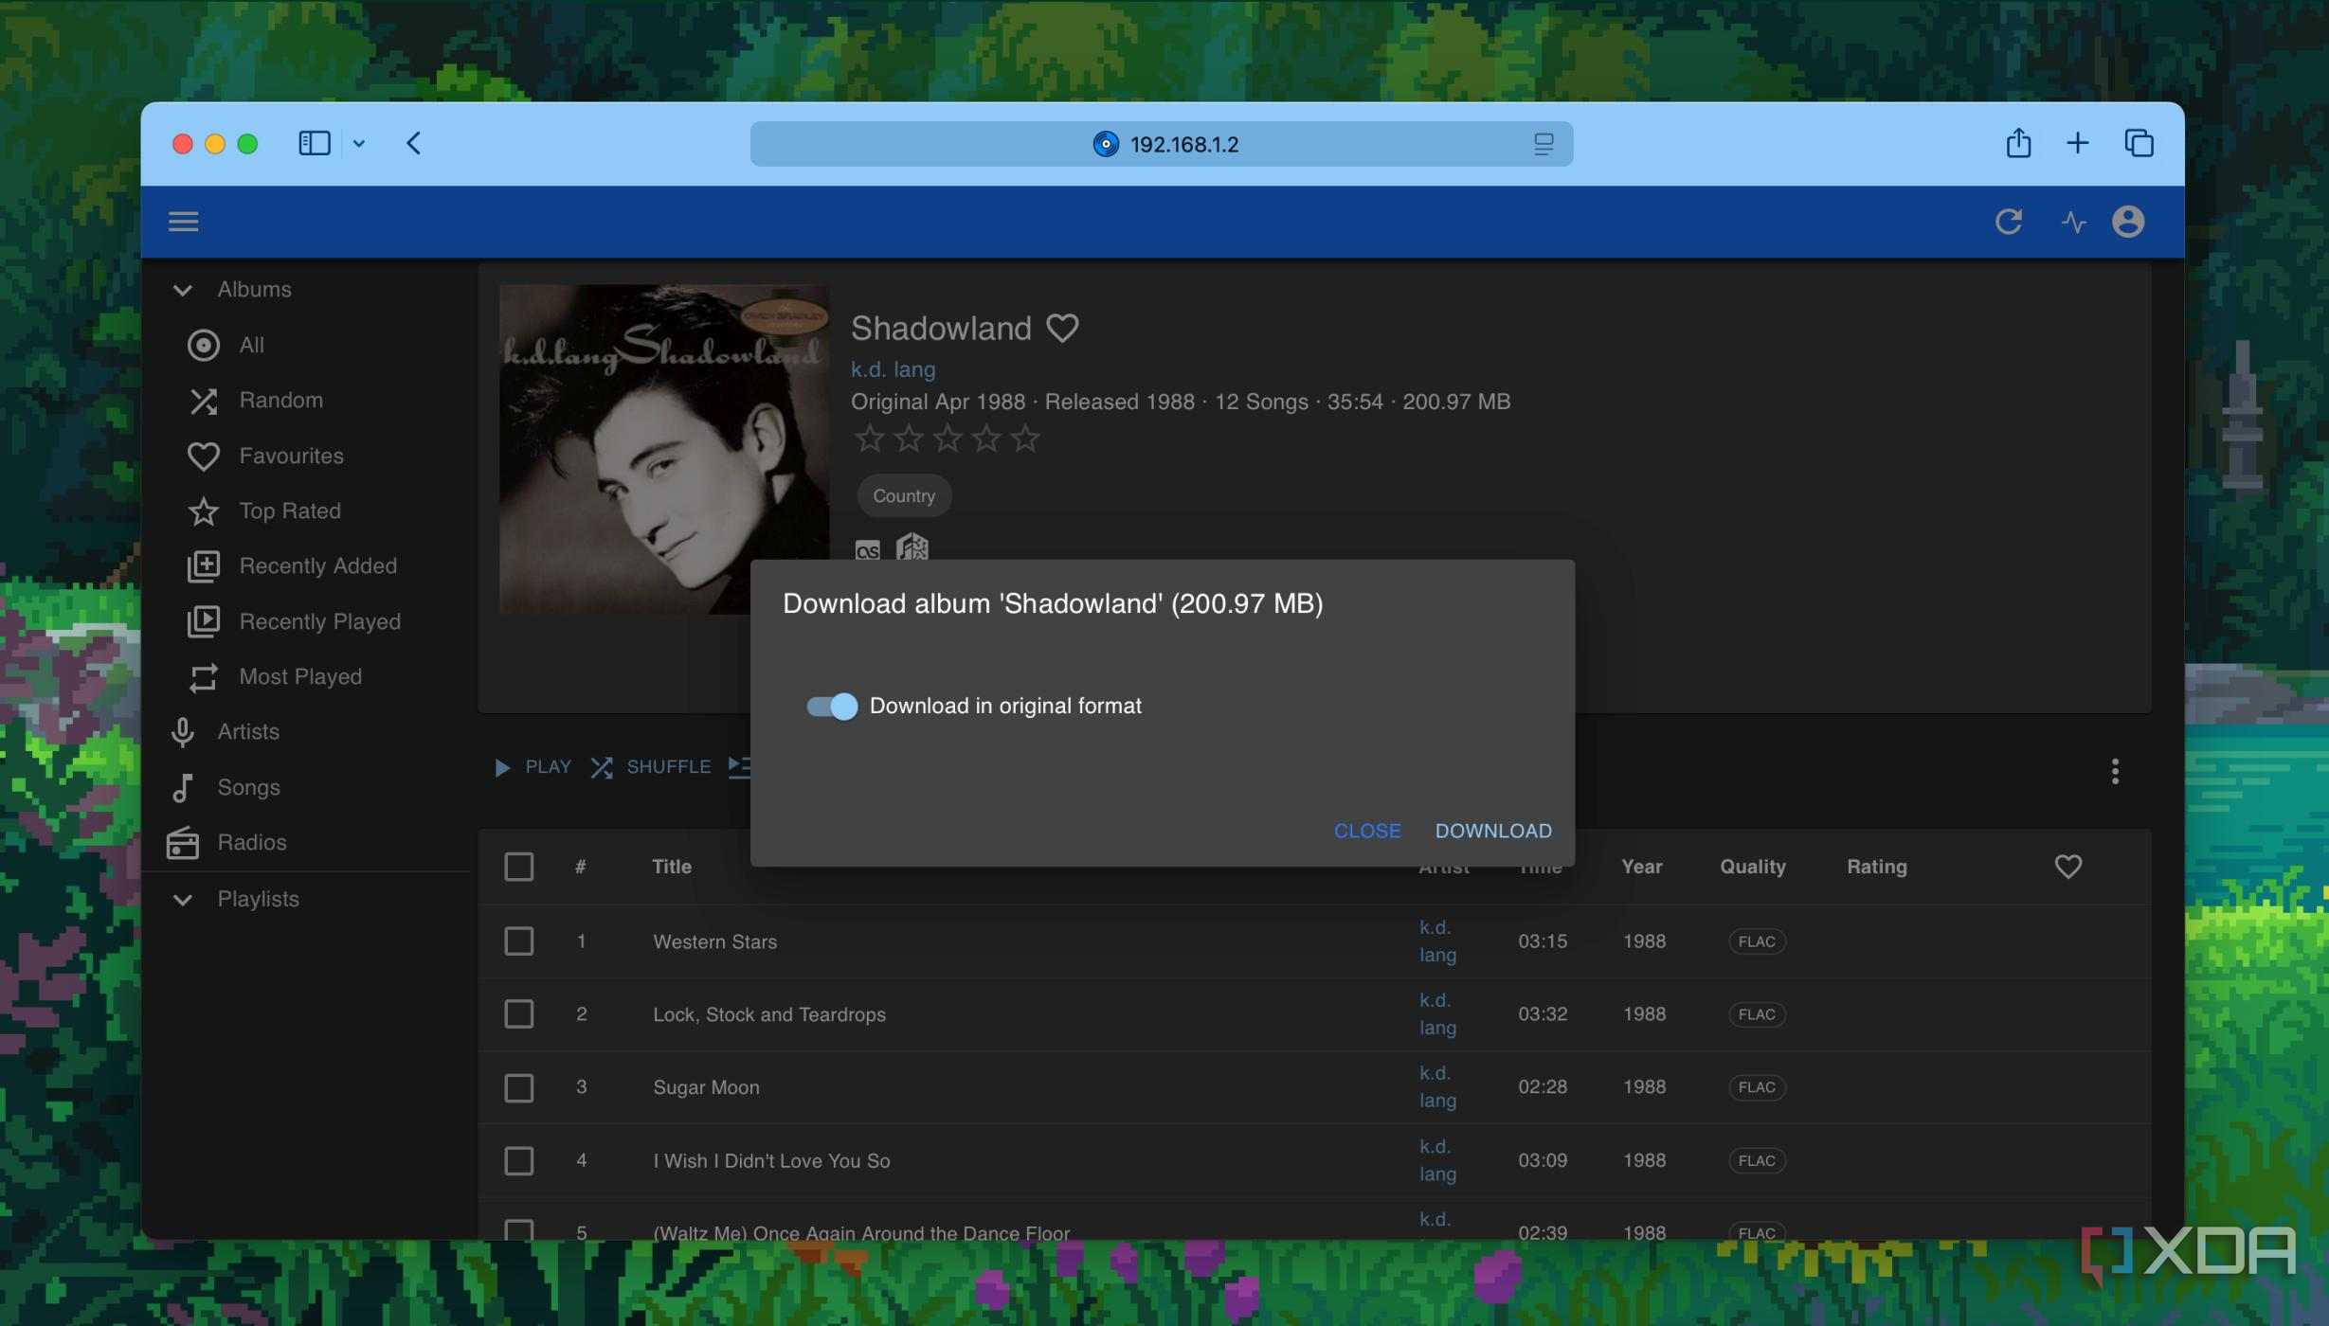Click the reader icon in address bar
This screenshot has width=2329, height=1326.
[1544, 144]
